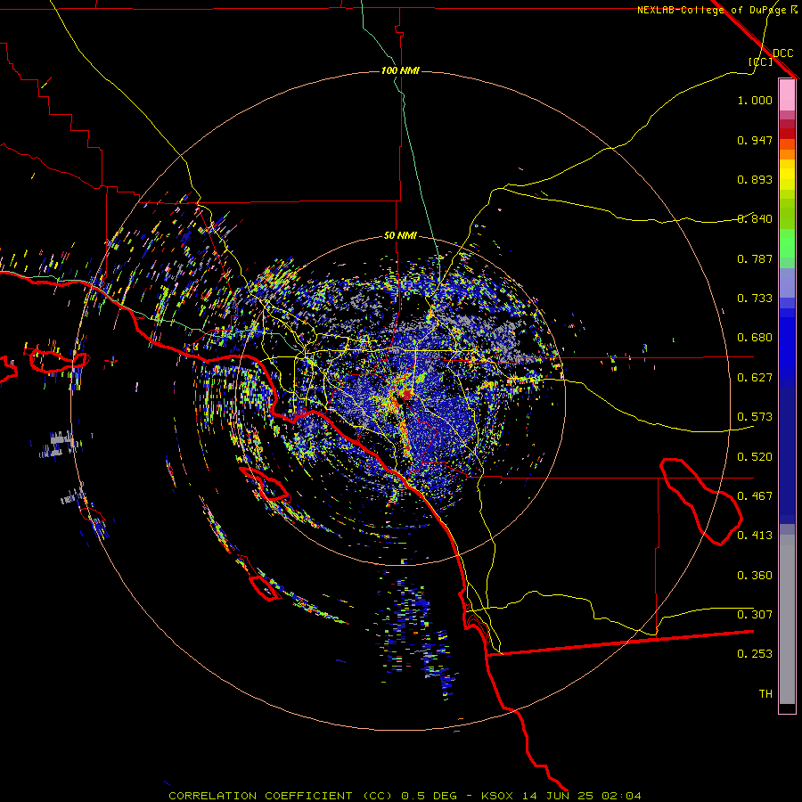Click the 0.520 value on color scale
This screenshot has height=802, width=802.
[x=755, y=457]
